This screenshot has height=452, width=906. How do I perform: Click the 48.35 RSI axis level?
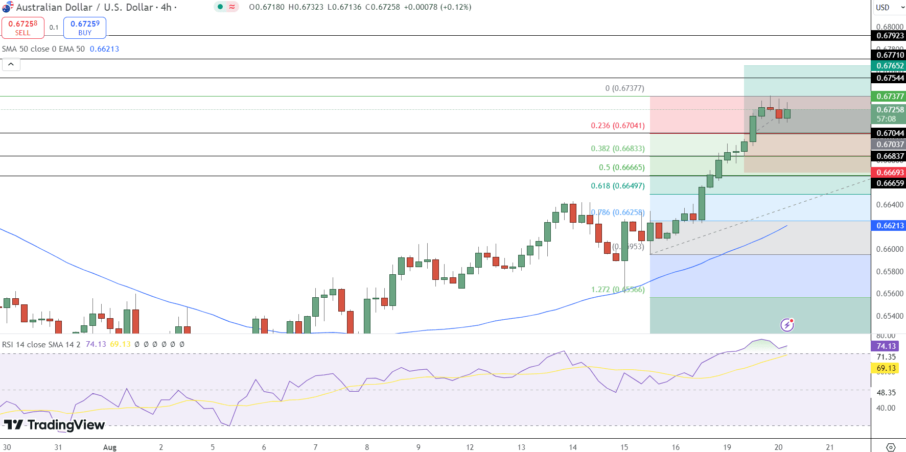(x=886, y=393)
